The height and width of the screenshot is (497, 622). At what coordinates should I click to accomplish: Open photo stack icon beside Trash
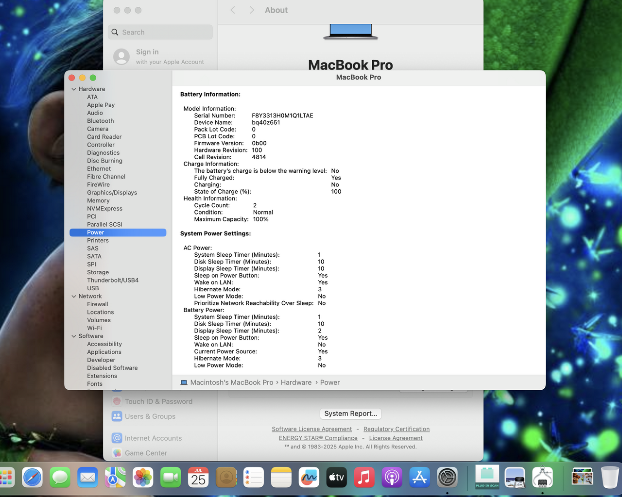tap(582, 478)
